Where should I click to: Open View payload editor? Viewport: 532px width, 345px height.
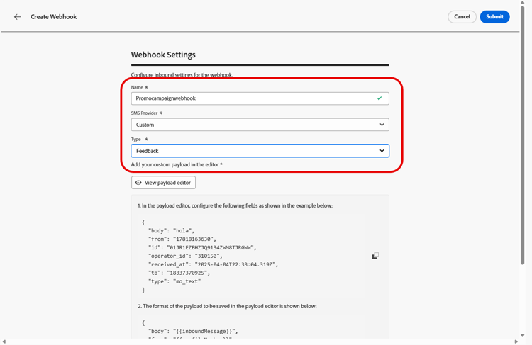164,183
